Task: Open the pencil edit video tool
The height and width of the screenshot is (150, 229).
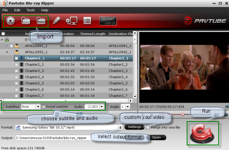Action: pos(56,20)
